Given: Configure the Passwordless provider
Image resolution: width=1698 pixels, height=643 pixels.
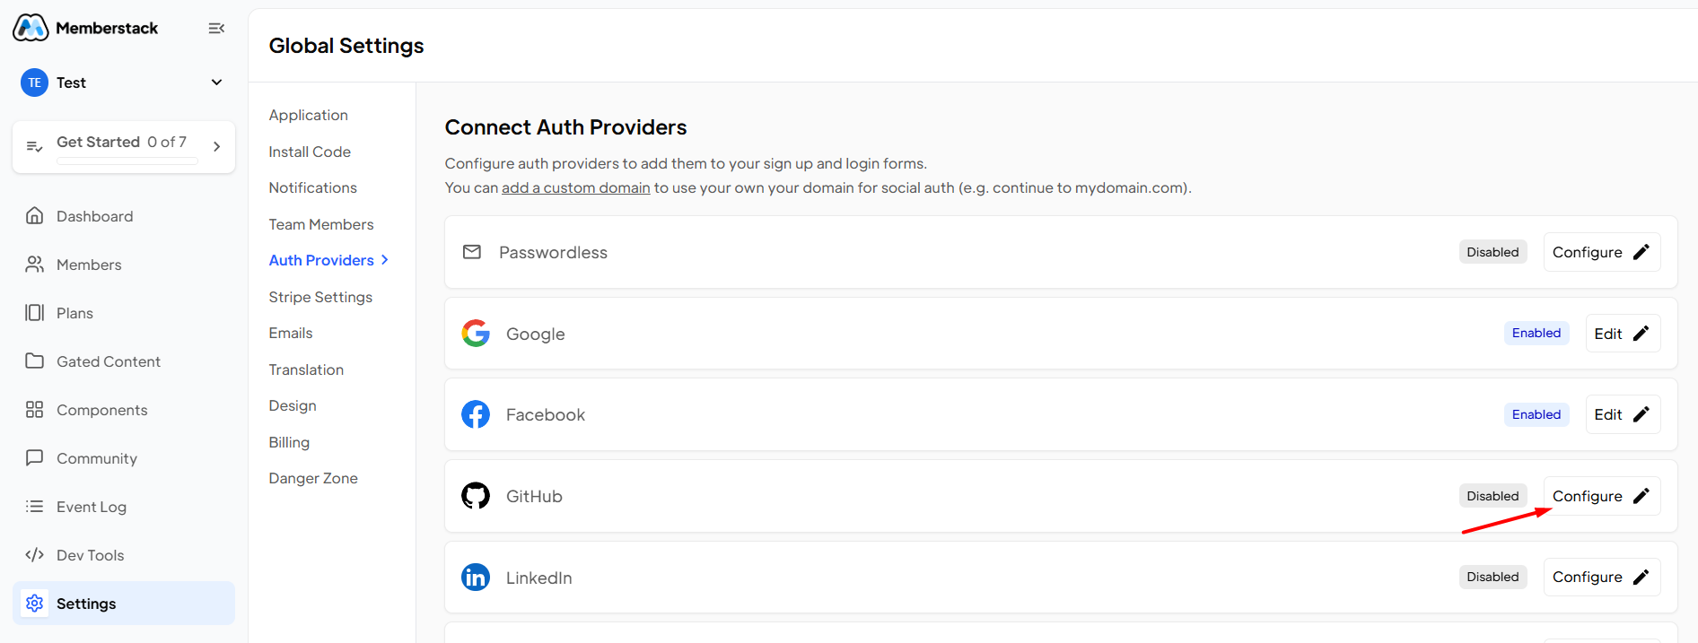Looking at the screenshot, I should click(1602, 252).
